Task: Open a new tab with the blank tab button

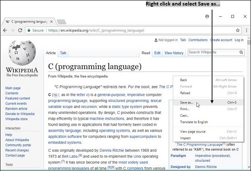Action: tap(61, 22)
